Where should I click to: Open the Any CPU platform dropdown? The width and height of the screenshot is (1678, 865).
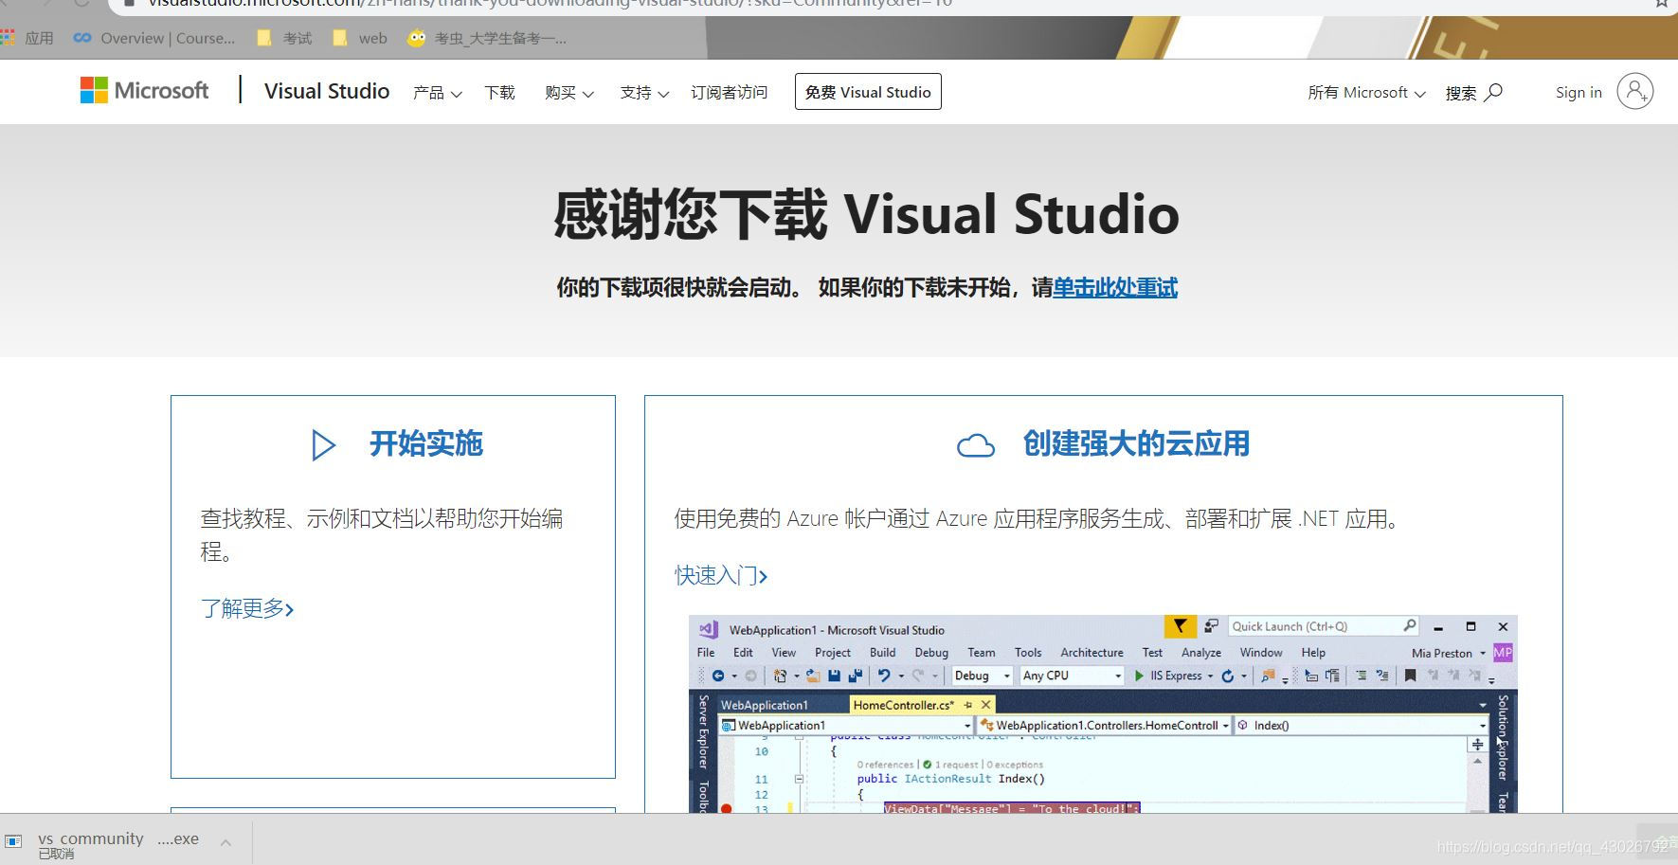point(1072,676)
